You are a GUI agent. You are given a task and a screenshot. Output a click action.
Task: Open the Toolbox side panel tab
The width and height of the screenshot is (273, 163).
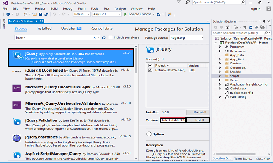click(4, 24)
